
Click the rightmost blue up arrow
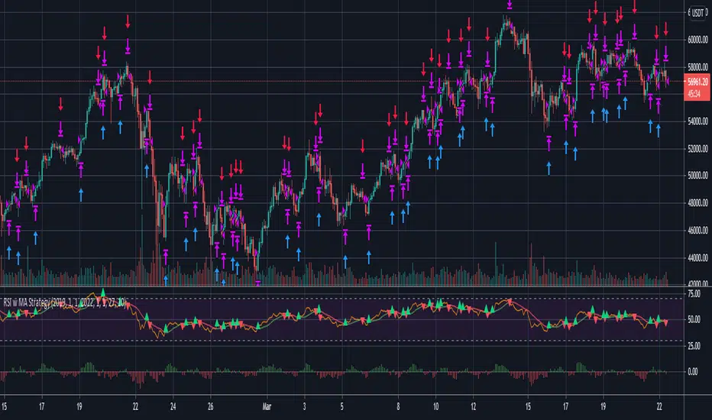click(659, 130)
